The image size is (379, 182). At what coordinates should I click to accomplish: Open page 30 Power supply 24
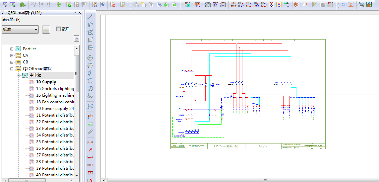click(x=55, y=108)
